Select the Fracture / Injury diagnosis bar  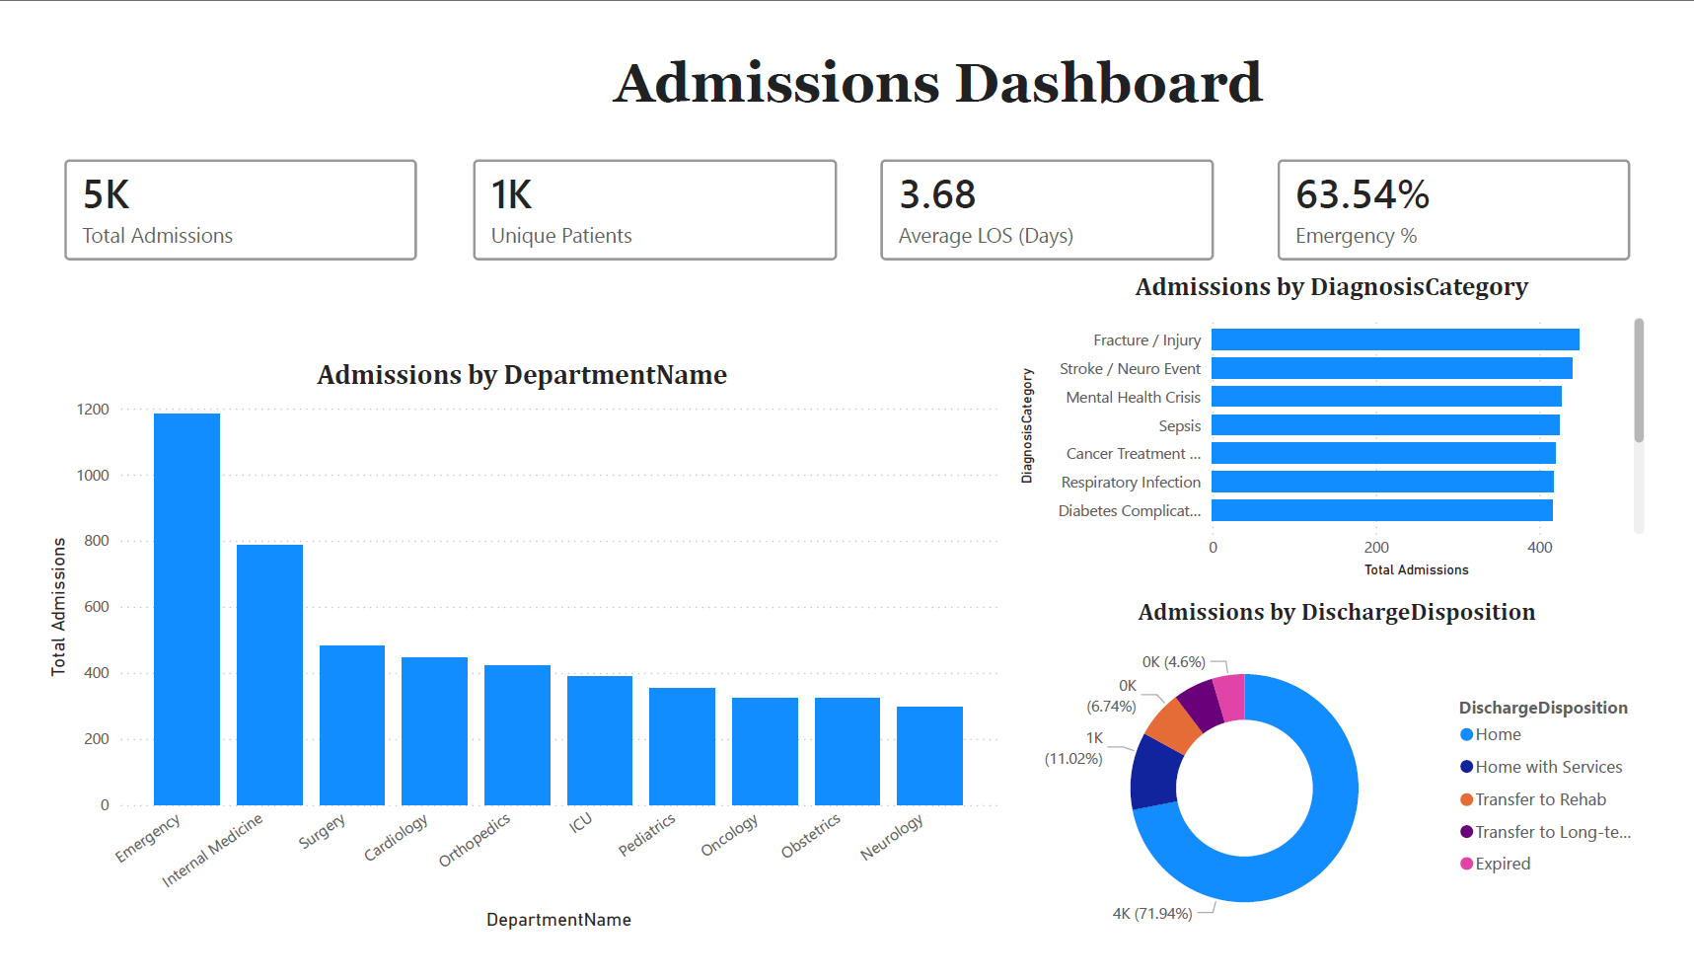click(1395, 339)
